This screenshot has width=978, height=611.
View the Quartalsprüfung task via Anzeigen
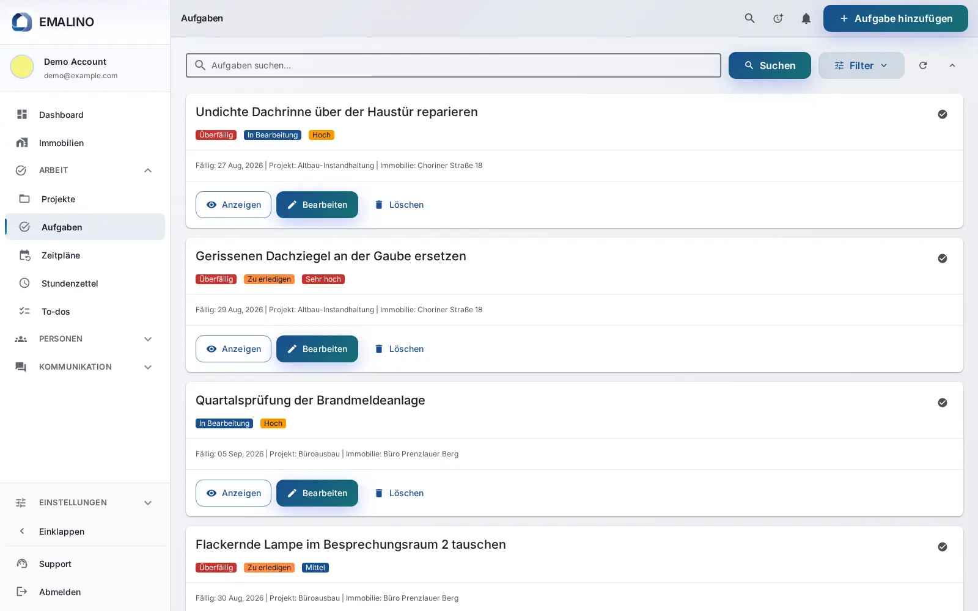pos(233,493)
